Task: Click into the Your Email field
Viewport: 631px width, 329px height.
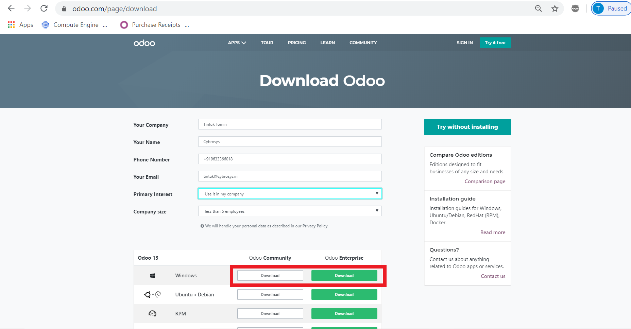Action: [290, 176]
